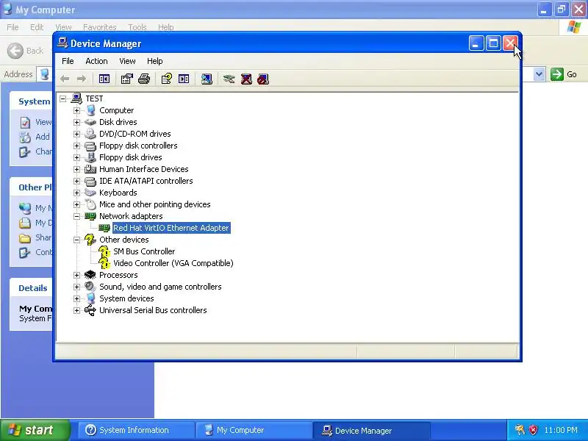Screen dimensions: 588x441
Task: Click the Forward arrow in Device Manager toolbar
Action: (x=82, y=79)
